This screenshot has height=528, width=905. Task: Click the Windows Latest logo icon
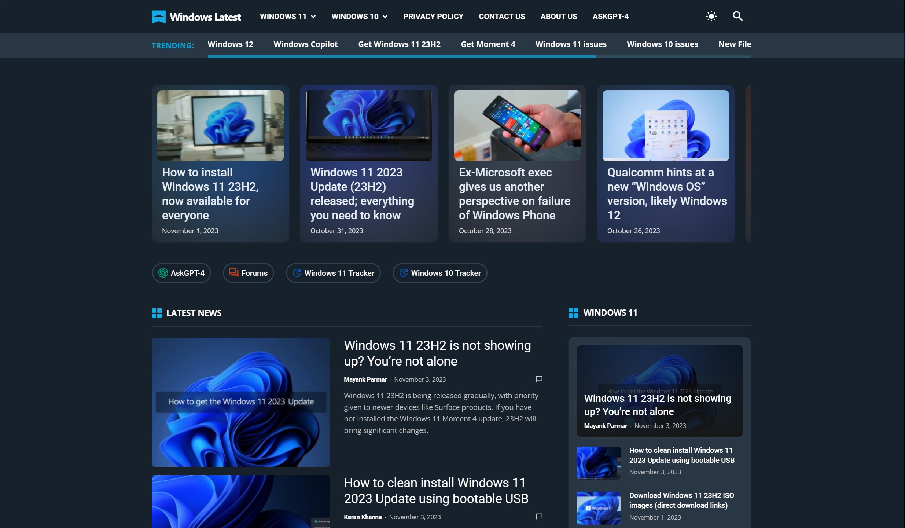pos(159,16)
